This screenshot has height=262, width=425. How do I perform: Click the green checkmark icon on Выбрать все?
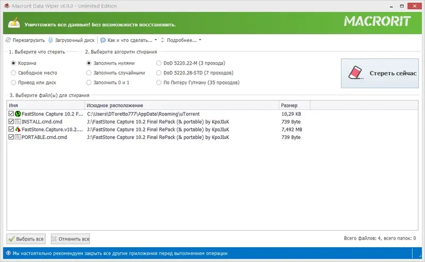click(11, 239)
